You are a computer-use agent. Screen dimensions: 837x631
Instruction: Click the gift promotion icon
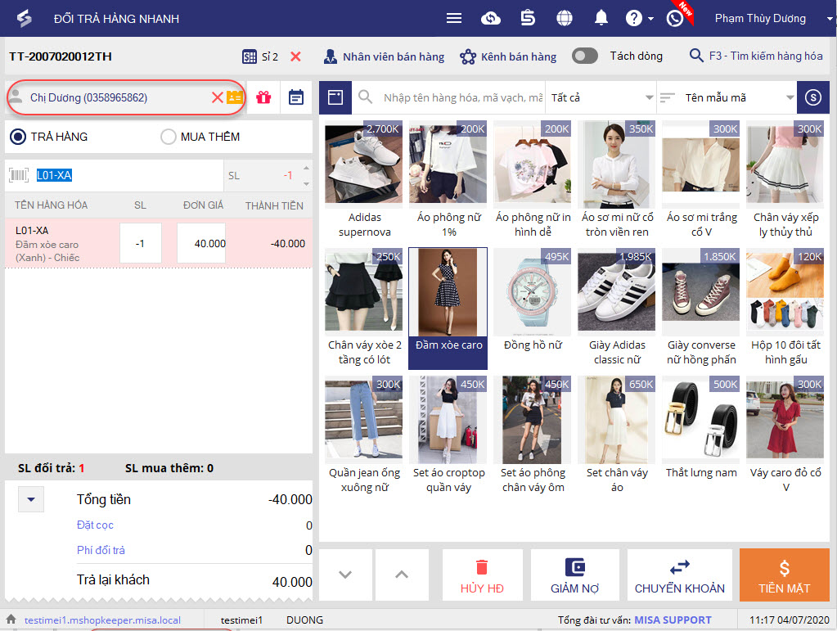(x=263, y=97)
